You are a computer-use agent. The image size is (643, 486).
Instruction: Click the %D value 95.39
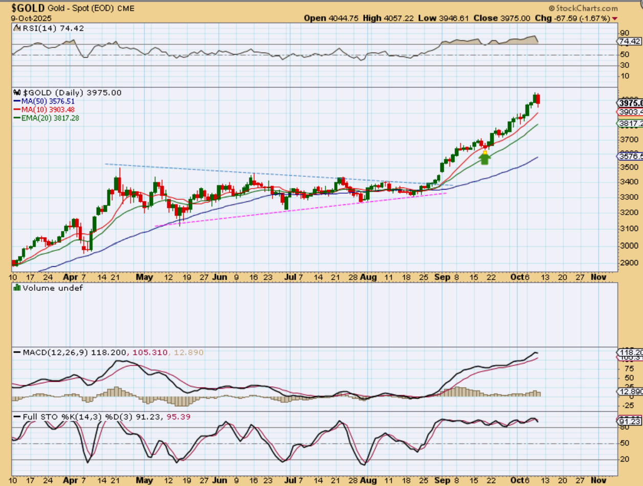(x=178, y=417)
